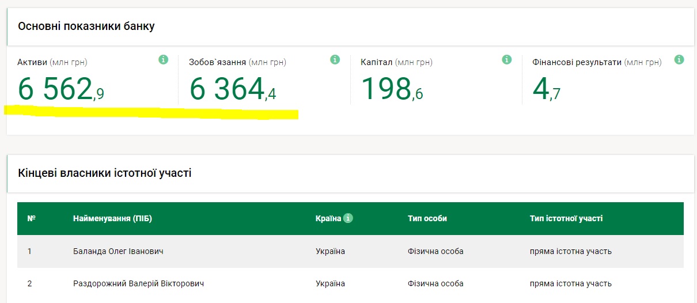Click the info icon next to Активи
This screenshot has height=303, width=697.
click(163, 59)
